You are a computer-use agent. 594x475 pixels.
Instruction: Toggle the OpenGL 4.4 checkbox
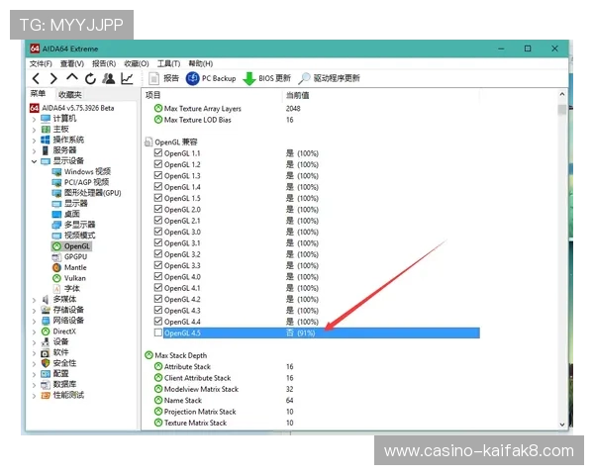click(158, 322)
